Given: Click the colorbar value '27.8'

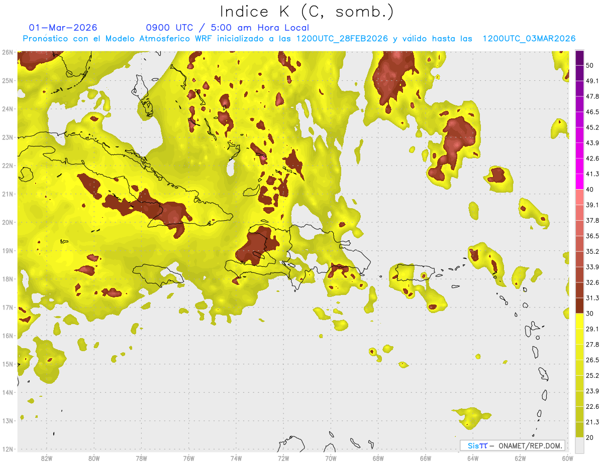Looking at the screenshot, I should [592, 345].
